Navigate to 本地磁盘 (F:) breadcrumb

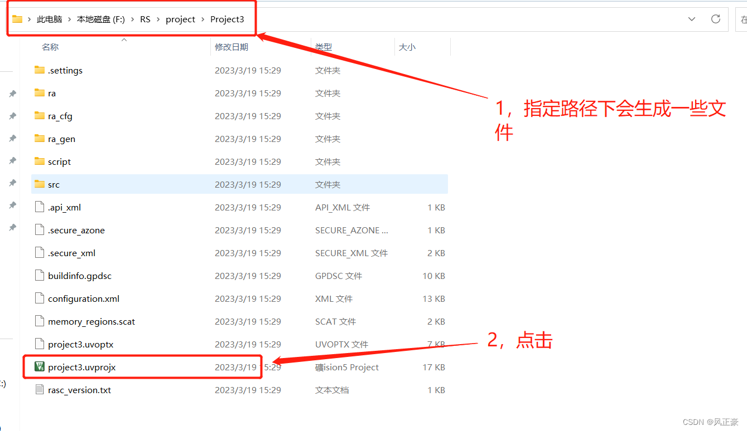(101, 19)
